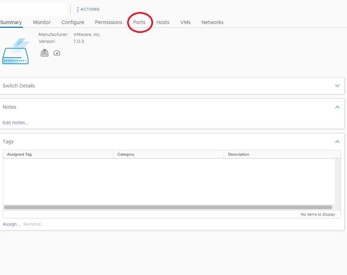Click the Tags table horizontal scrollbar
The width and height of the screenshot is (347, 275).
click(168, 207)
